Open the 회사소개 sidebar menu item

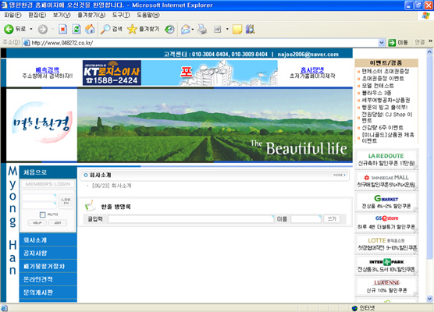click(x=48, y=239)
